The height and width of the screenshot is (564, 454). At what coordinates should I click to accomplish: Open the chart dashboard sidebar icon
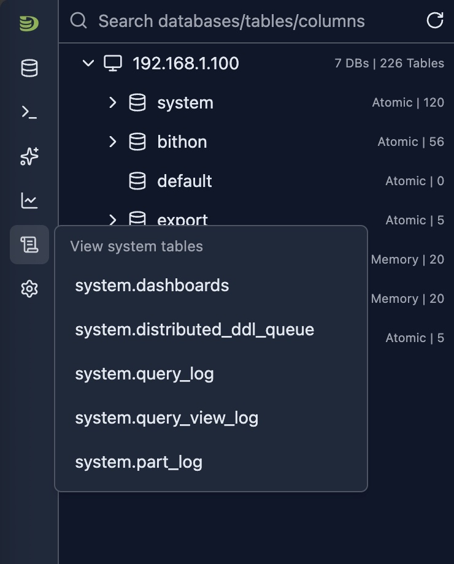[29, 200]
